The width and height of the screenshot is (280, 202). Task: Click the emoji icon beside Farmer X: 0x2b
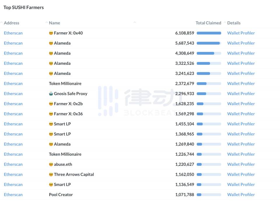(x=51, y=104)
